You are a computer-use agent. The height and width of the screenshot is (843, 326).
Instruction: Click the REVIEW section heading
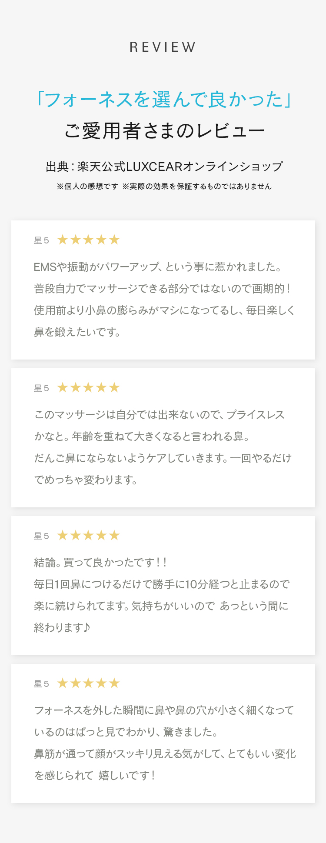tap(163, 47)
